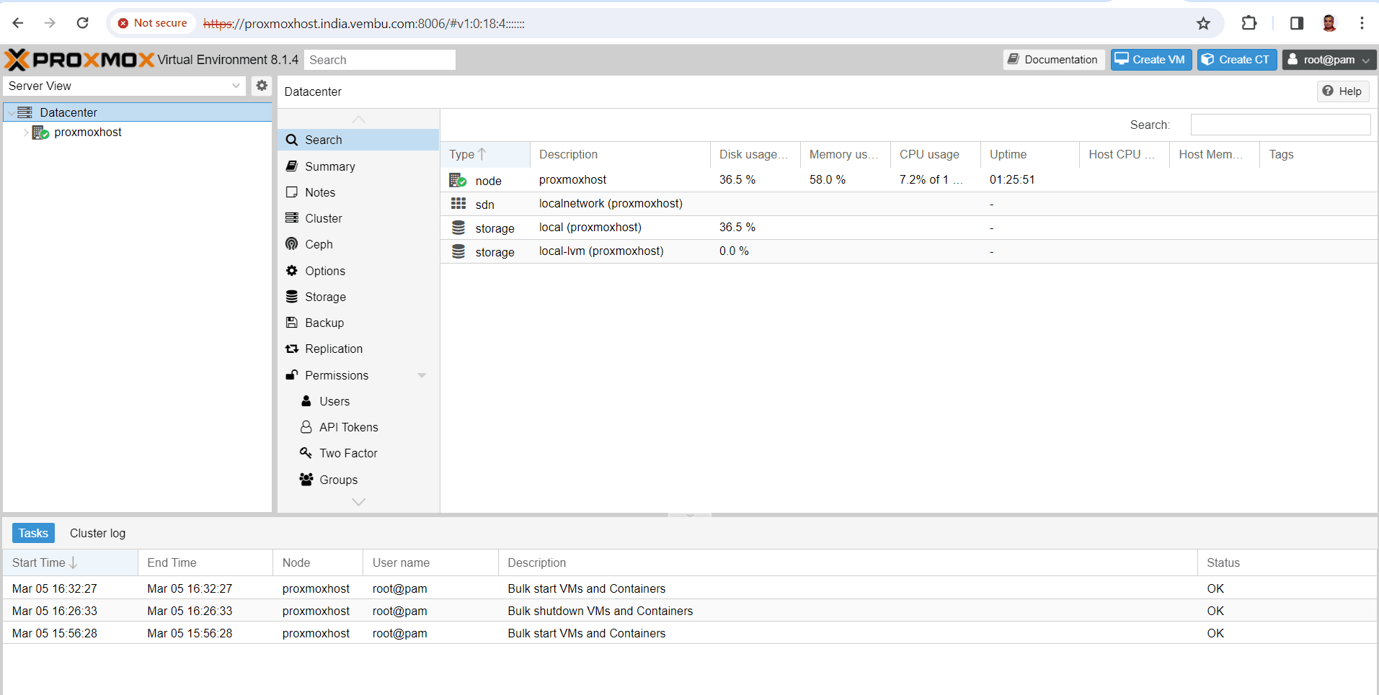The width and height of the screenshot is (1379, 695).
Task: Sort by the Tags column header
Action: [1318, 154]
